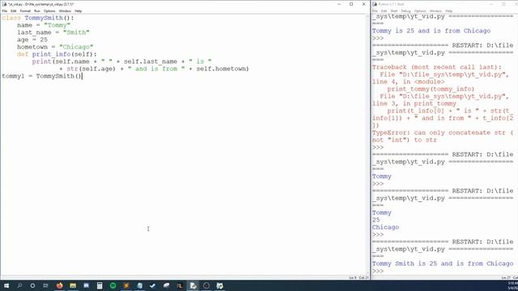Open the blue checkmark taskbar app
Screen dimensions: 518x291
pyautogui.click(x=153, y=285)
